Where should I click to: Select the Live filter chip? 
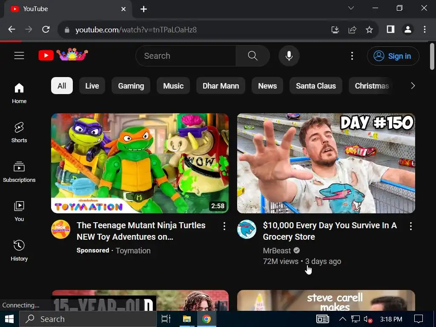pyautogui.click(x=92, y=86)
